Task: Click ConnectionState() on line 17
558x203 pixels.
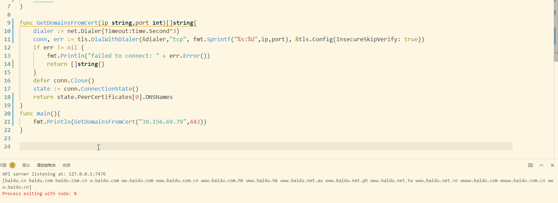Action: (x=110, y=89)
